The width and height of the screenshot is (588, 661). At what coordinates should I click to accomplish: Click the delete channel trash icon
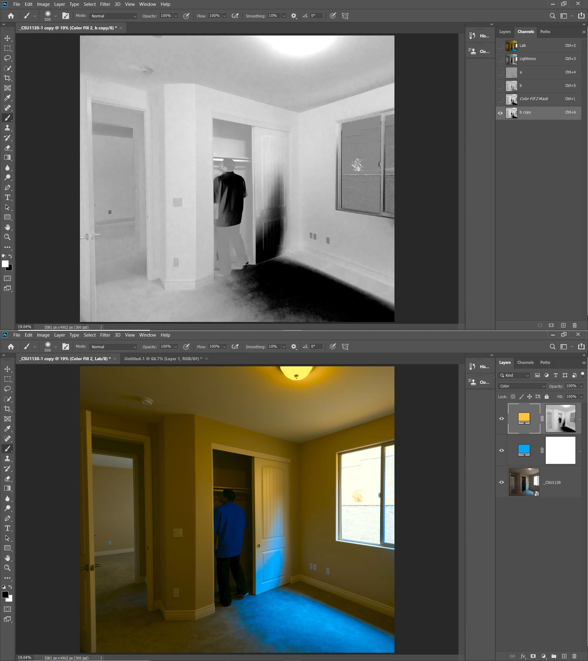[x=575, y=325]
